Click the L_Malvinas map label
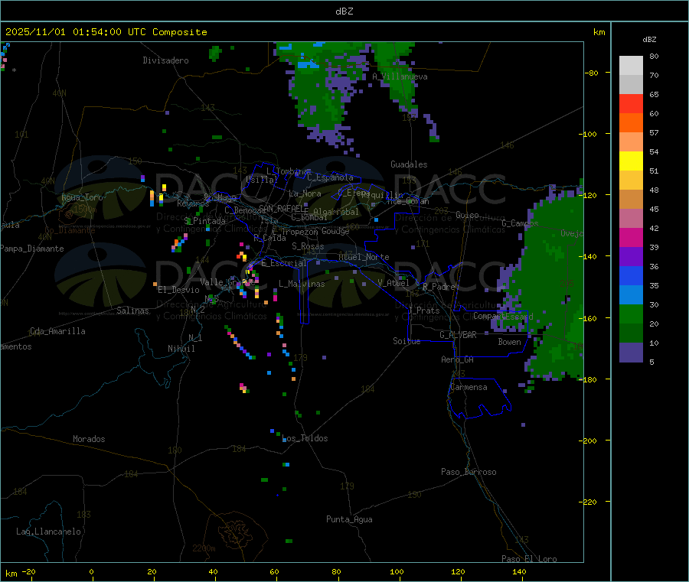Screen dimensions: 689x582 click(302, 284)
